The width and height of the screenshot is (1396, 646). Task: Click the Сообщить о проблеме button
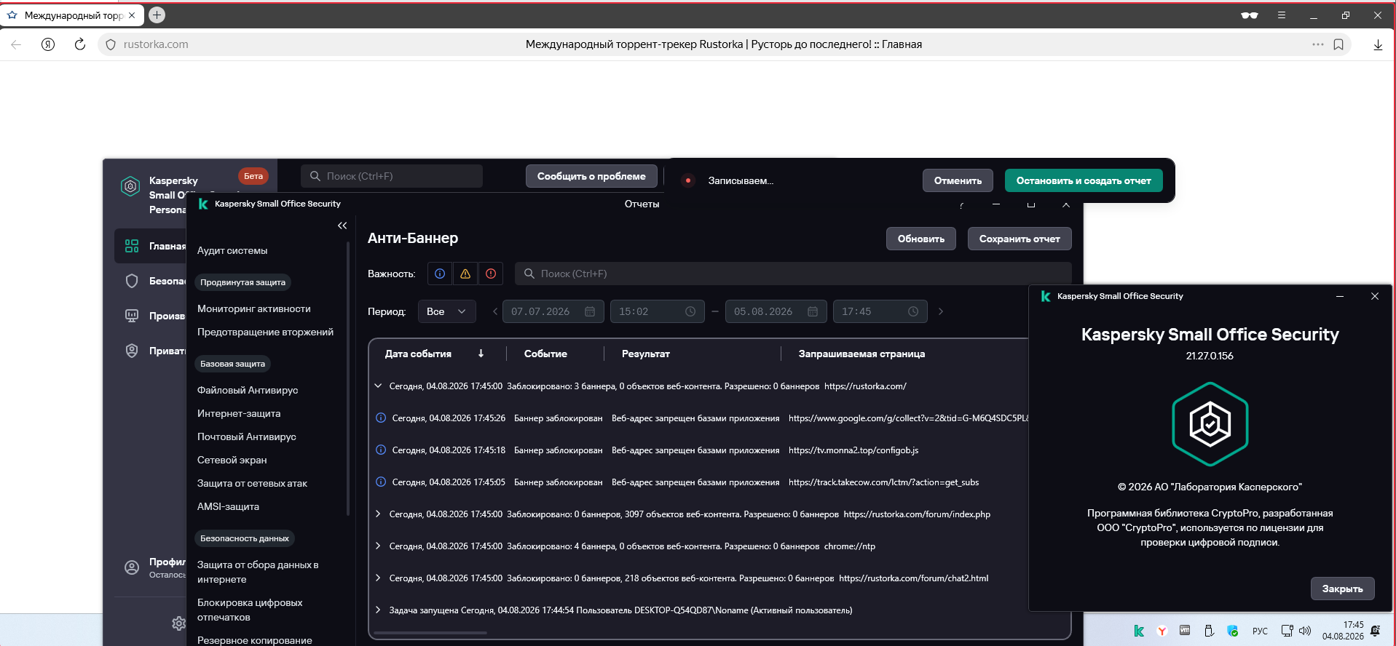click(591, 176)
